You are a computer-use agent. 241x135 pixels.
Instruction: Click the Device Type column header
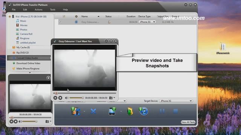144,16
